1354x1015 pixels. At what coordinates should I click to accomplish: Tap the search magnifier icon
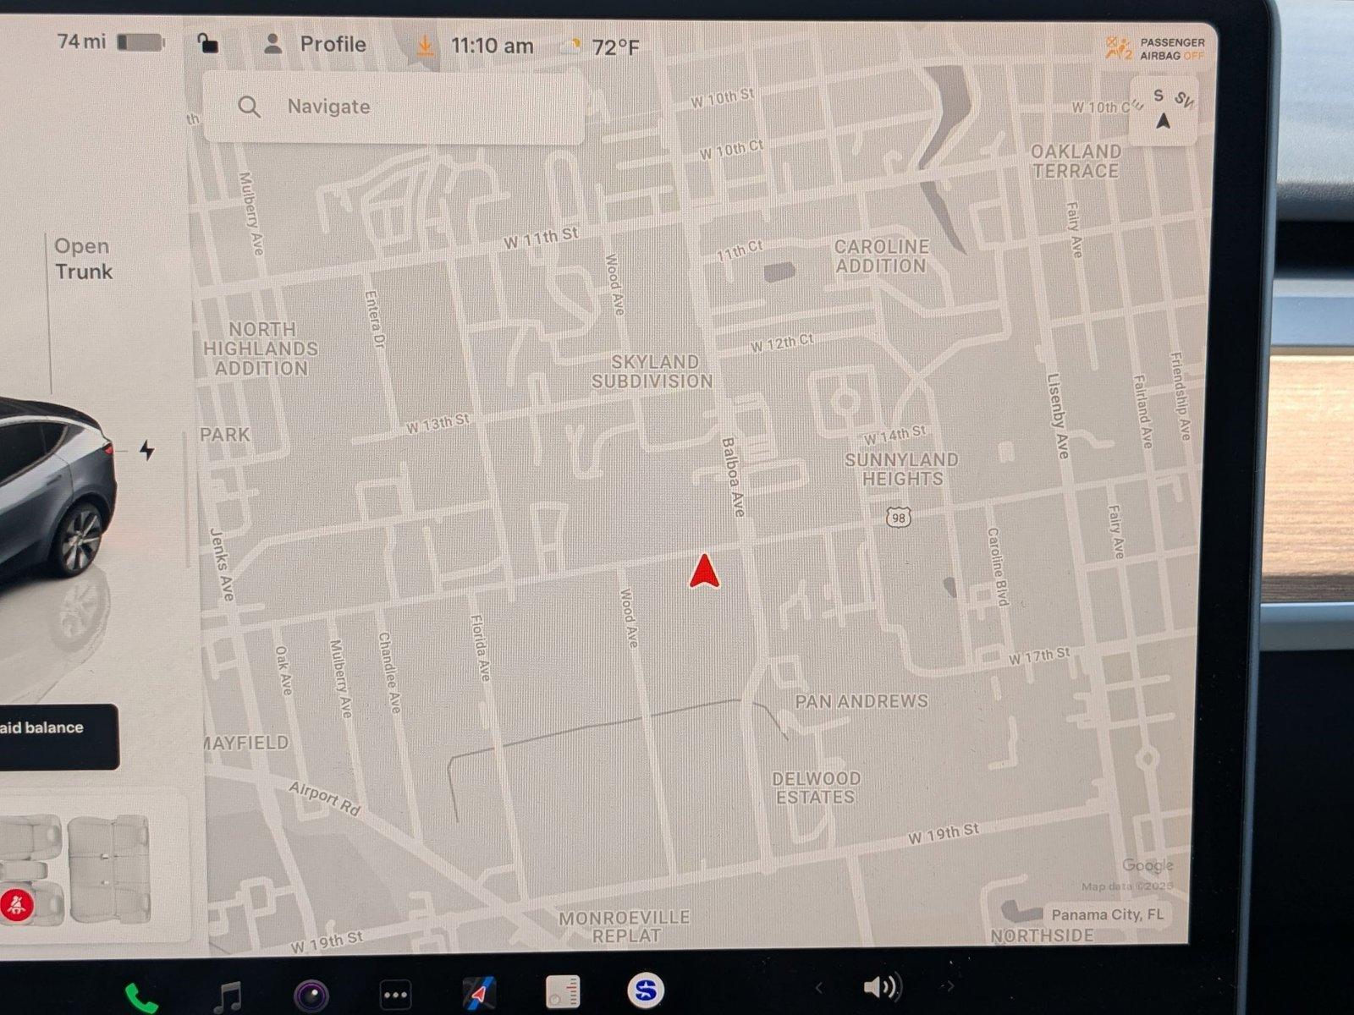249,107
